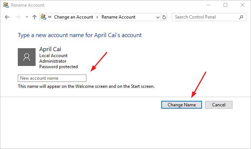Click the April Cai account avatar
251x149 pixels.
[27, 57]
